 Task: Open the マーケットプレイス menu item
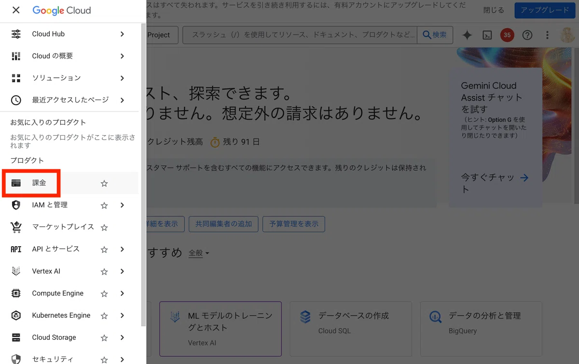point(69,227)
